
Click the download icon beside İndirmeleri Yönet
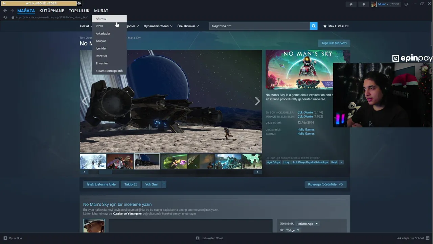pos(198,238)
